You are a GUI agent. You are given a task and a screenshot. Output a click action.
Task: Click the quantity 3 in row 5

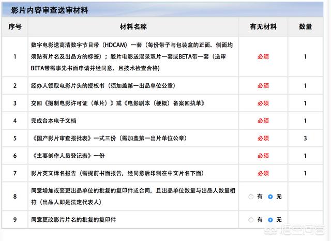tap(305, 138)
